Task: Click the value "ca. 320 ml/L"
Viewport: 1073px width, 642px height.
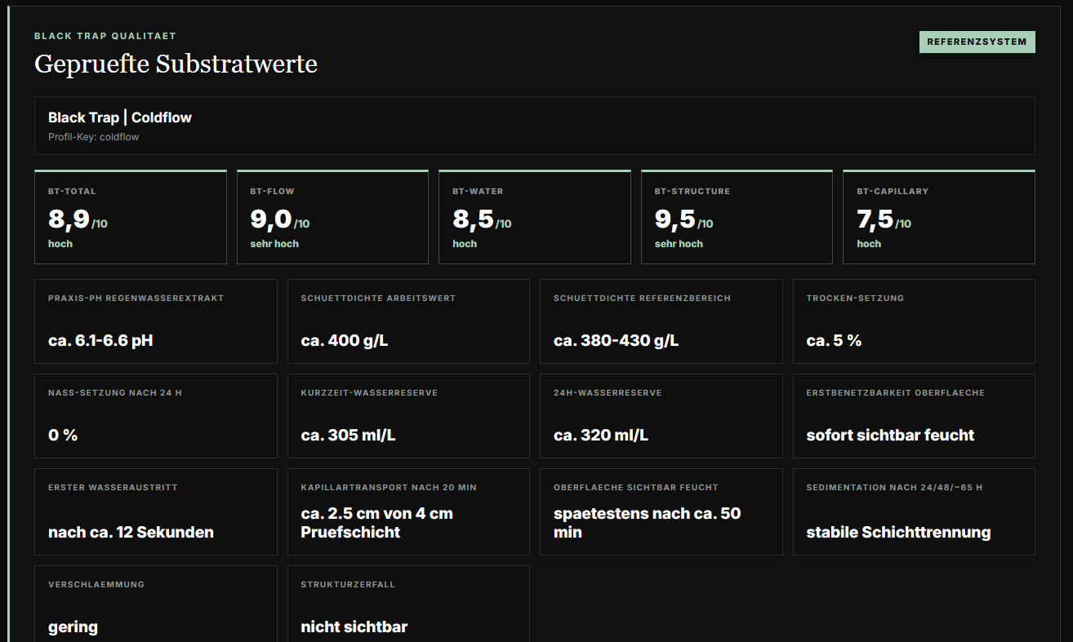Action: tap(601, 435)
